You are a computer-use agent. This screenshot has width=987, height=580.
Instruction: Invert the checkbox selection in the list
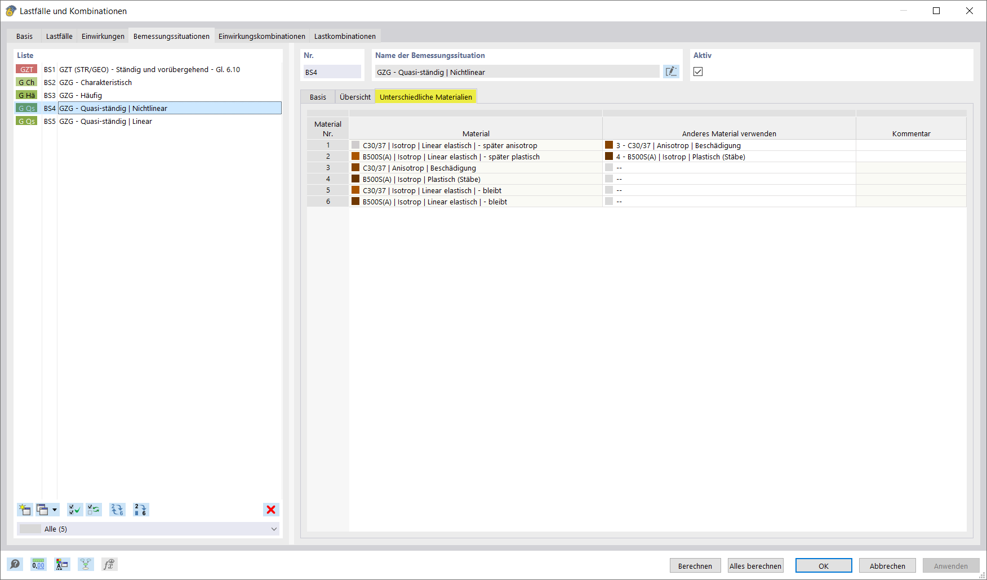pyautogui.click(x=94, y=510)
